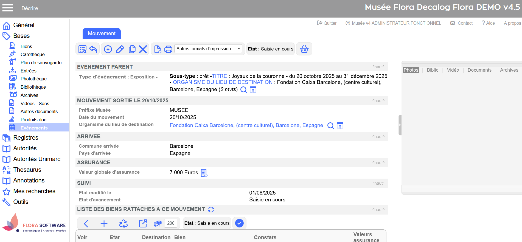Refresh the list of attached Biens
This screenshot has width=522, height=242.
pos(211,210)
